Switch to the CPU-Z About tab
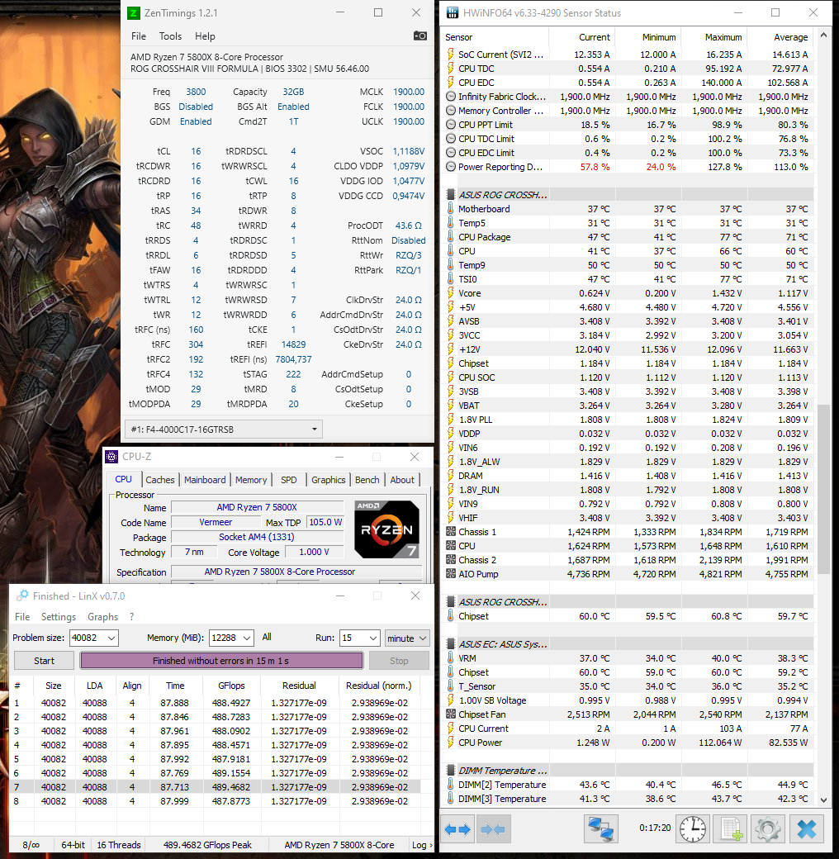The width and height of the screenshot is (839, 859). [x=402, y=479]
